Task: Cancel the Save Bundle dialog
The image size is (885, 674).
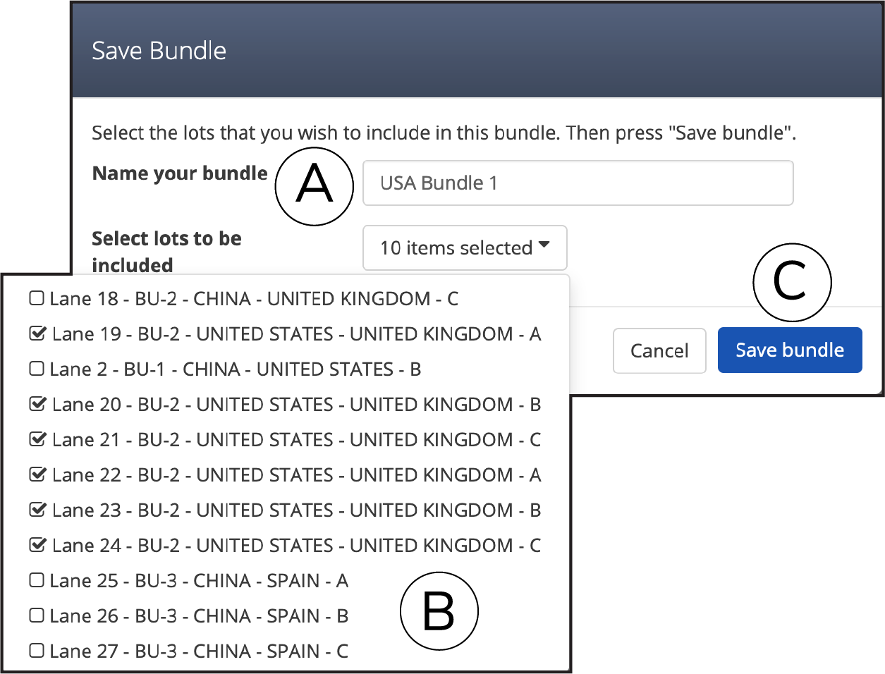Action: pyautogui.click(x=659, y=350)
